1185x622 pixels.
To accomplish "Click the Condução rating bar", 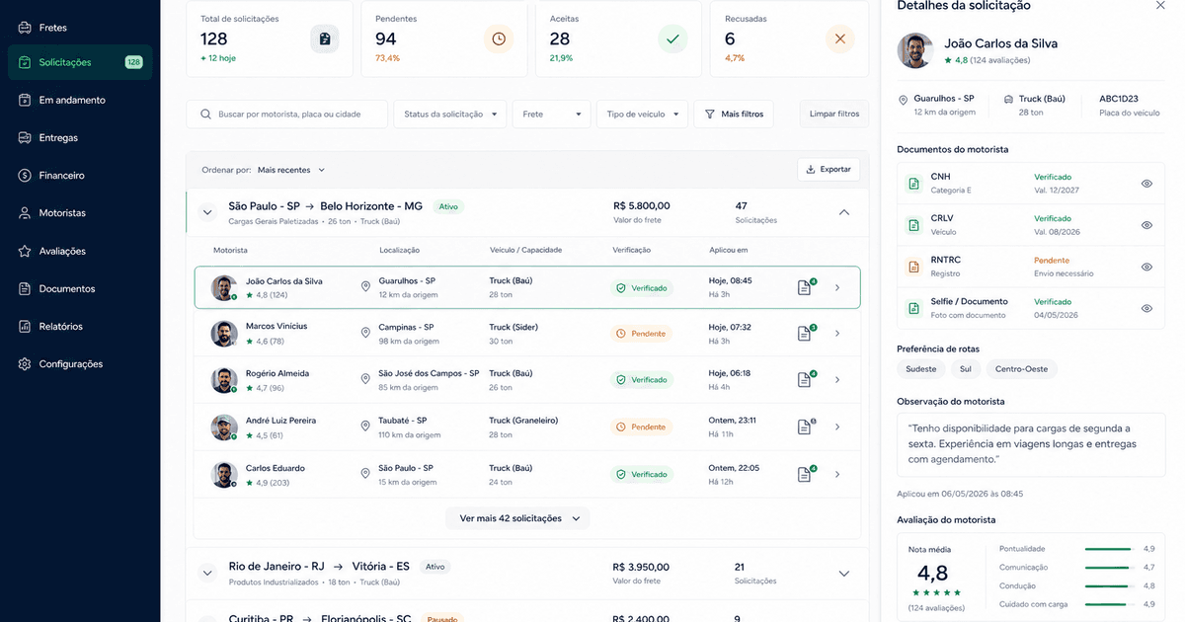I will 1108,586.
